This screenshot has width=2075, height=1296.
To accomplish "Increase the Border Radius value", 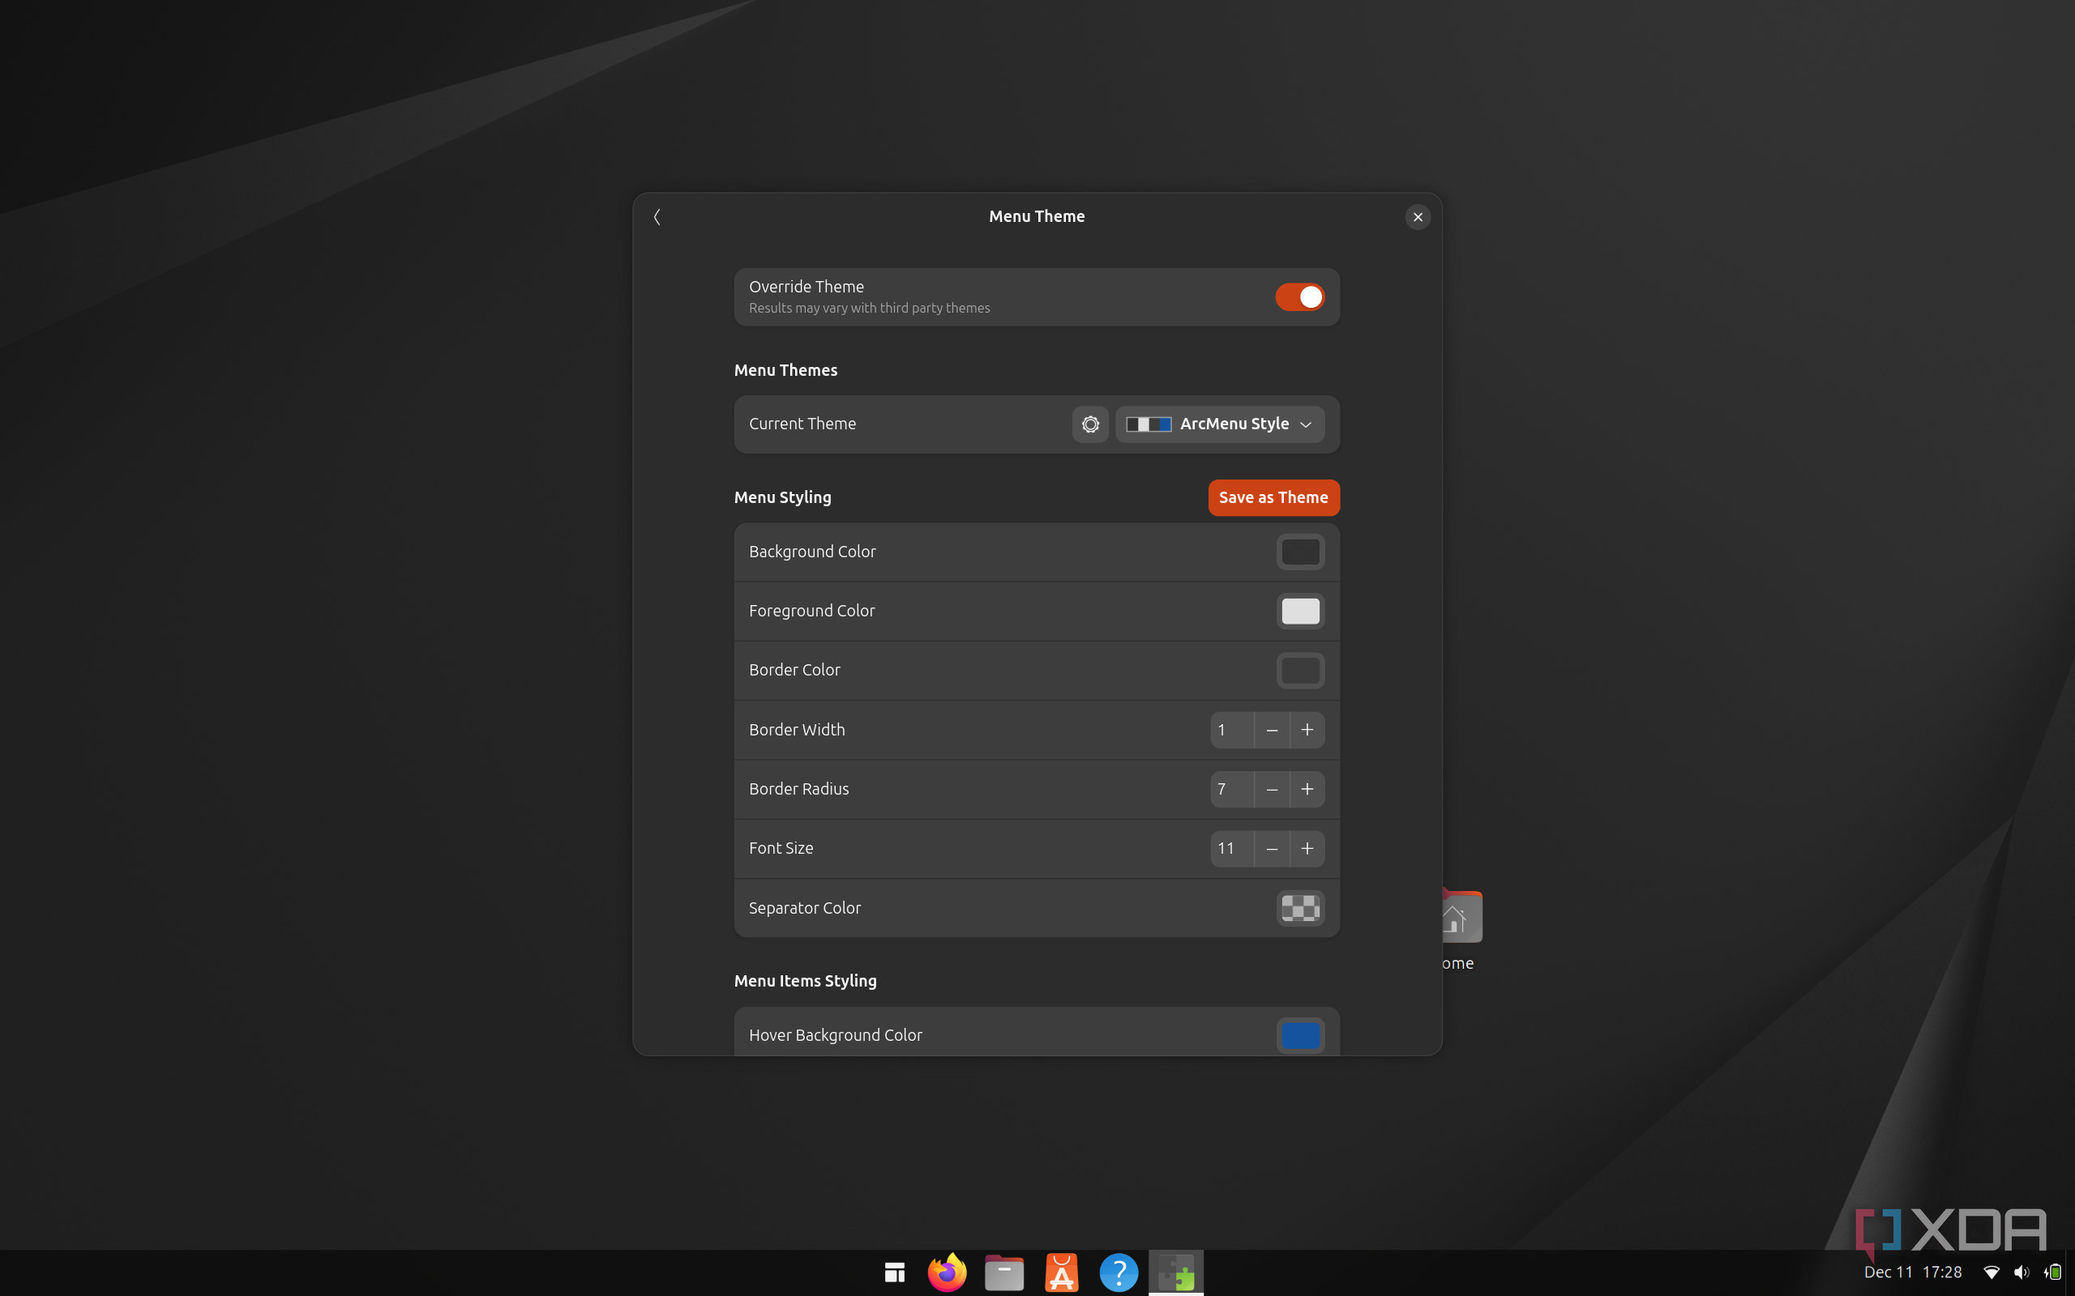I will 1307,790.
